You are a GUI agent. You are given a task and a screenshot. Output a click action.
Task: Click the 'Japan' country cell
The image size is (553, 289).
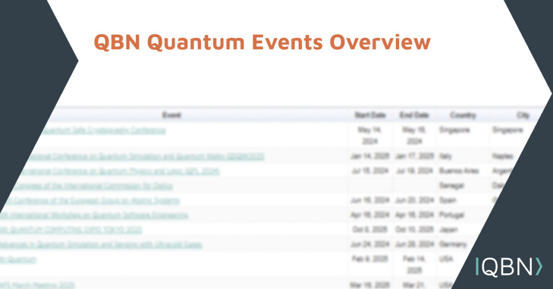(x=448, y=230)
